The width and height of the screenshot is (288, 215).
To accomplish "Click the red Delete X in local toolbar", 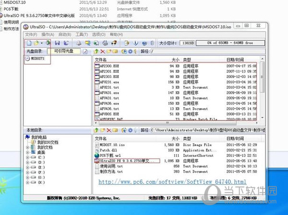I will click(x=109, y=130).
